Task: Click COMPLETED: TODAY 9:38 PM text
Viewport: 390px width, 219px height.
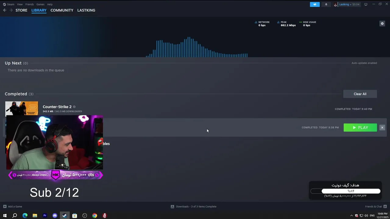Action: [320, 127]
